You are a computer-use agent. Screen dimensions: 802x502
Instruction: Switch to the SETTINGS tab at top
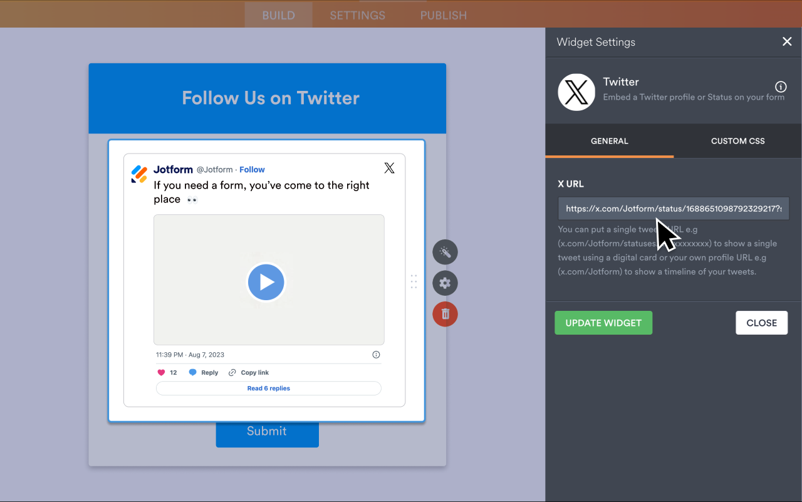[x=357, y=15]
